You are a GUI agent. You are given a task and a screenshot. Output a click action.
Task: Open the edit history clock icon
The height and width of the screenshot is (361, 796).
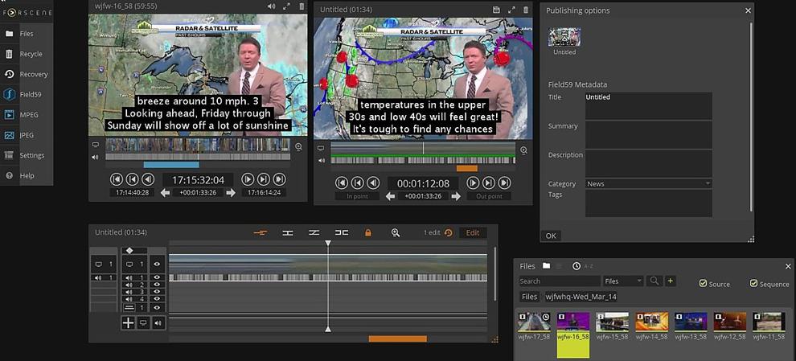point(449,232)
